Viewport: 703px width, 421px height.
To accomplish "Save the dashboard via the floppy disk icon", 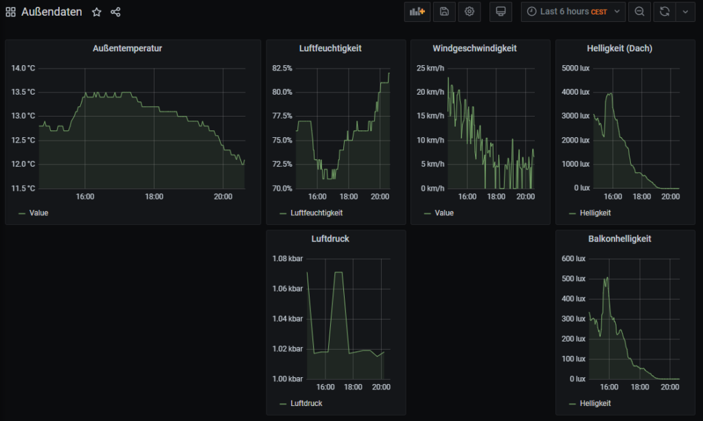I will coord(443,12).
